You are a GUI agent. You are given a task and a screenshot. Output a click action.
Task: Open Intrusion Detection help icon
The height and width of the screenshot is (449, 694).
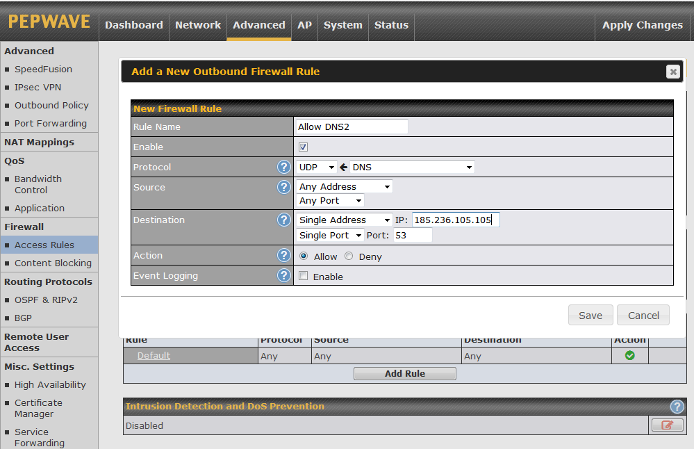tap(677, 407)
